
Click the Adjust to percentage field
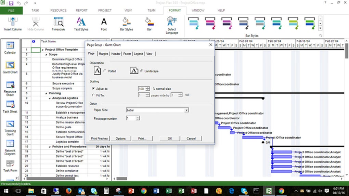pyautogui.click(x=142, y=89)
